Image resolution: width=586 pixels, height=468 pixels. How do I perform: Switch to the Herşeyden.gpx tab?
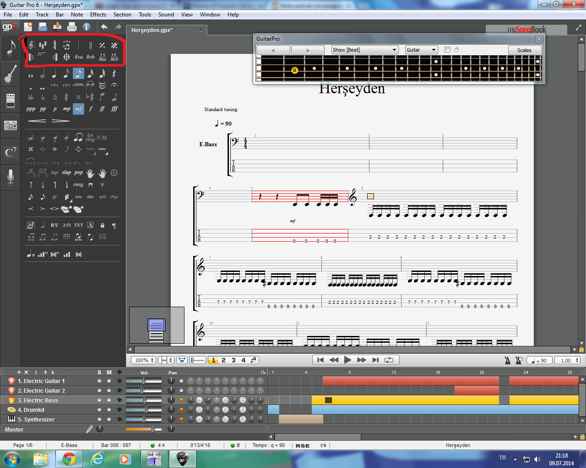[x=166, y=30]
